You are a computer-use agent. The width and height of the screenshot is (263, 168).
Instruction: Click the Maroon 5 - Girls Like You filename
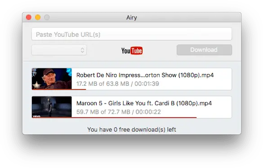144,103
